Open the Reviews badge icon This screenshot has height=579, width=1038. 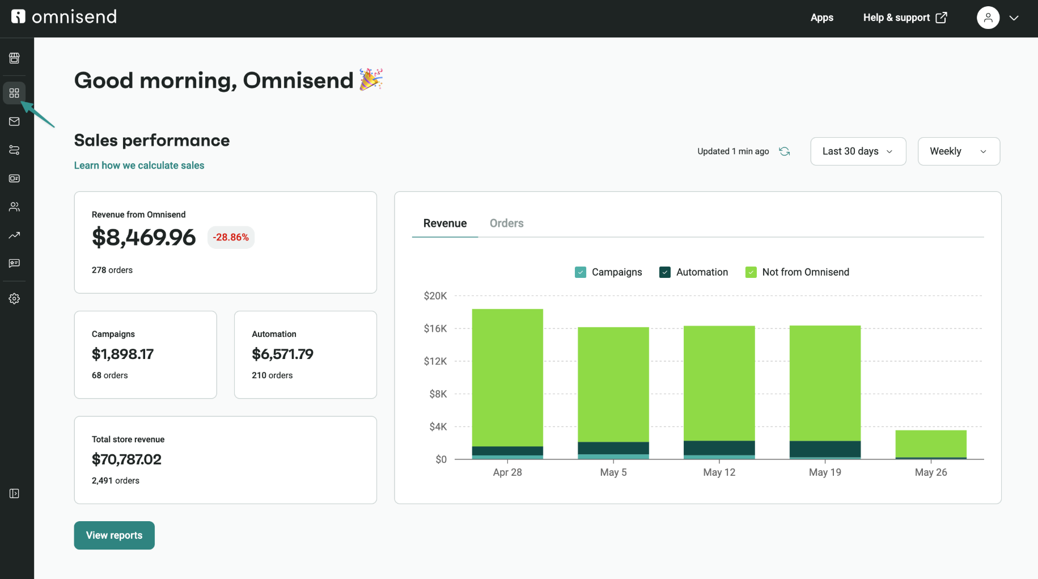pyautogui.click(x=14, y=263)
